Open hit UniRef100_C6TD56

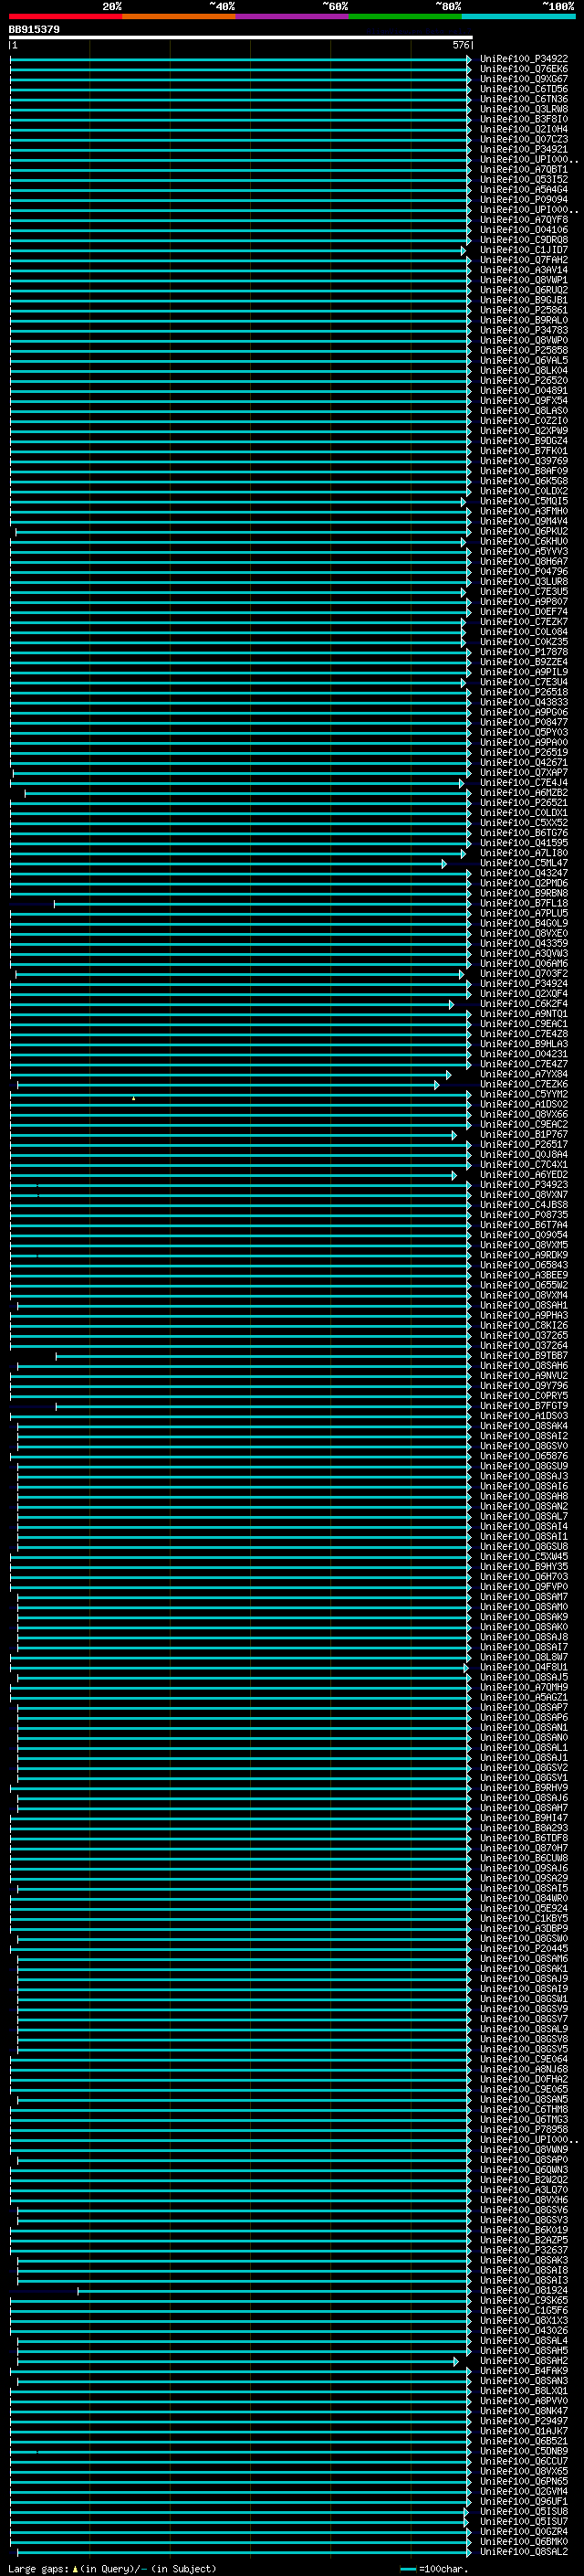tap(524, 89)
